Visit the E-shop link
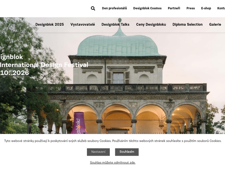The height and width of the screenshot is (170, 225). pyautogui.click(x=206, y=8)
